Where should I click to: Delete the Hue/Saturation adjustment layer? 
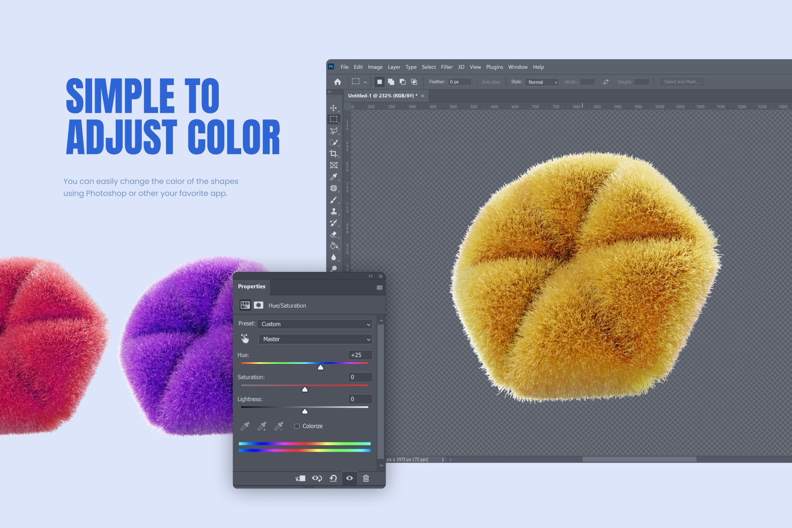pyautogui.click(x=366, y=478)
